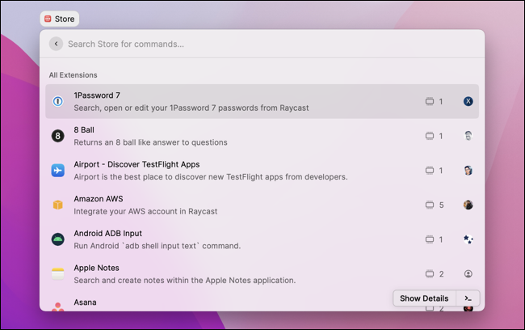Click the Android ADB Input author avatar
Screen dimensions: 525x330
(x=468, y=239)
